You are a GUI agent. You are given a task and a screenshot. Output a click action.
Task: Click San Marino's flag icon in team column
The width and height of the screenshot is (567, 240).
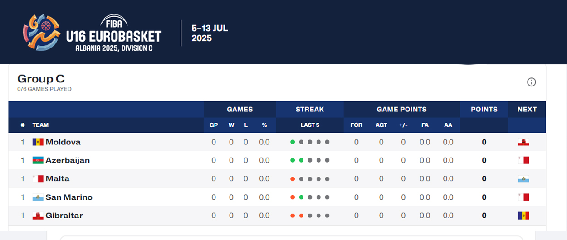[38, 197]
